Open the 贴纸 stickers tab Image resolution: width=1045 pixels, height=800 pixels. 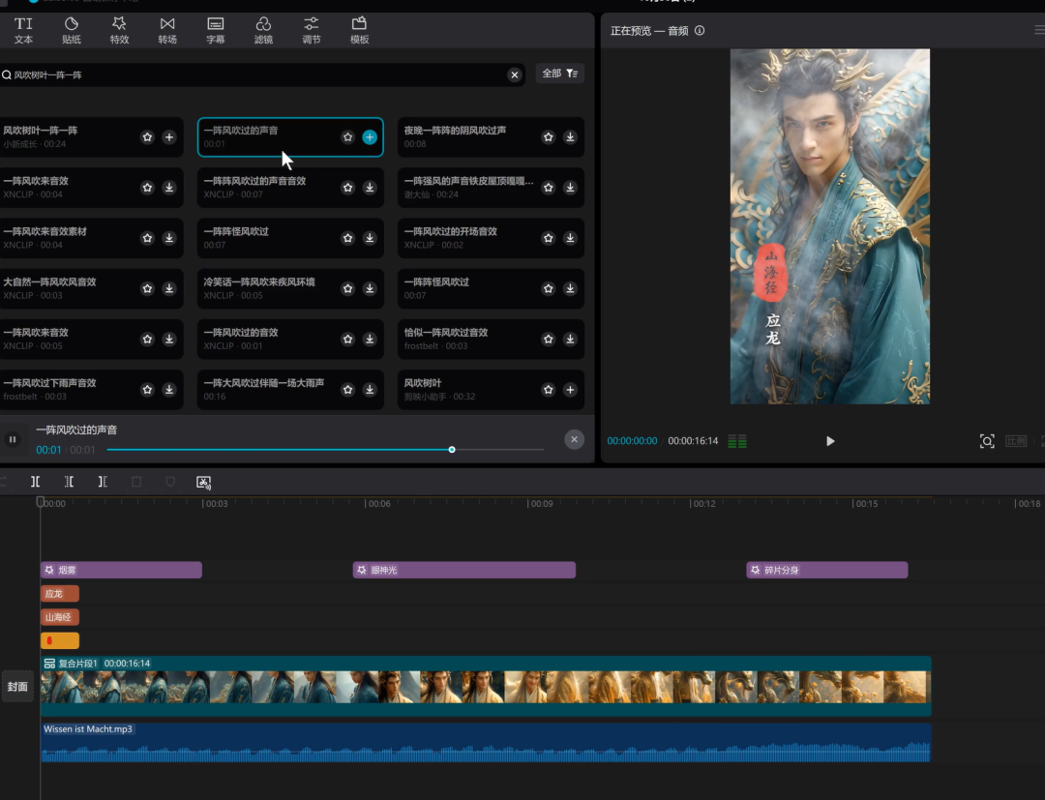click(72, 31)
